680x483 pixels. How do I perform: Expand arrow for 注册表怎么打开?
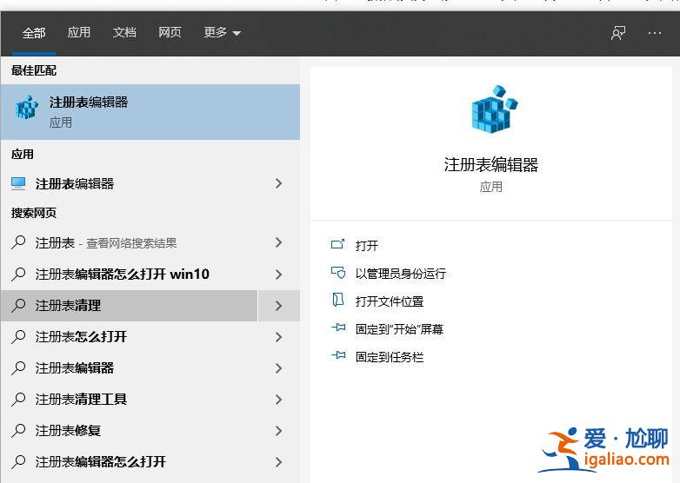[x=279, y=337]
